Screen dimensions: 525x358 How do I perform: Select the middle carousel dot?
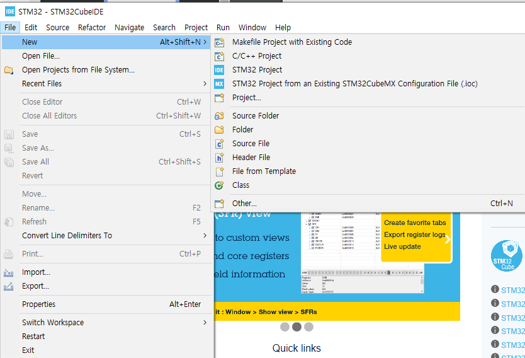tap(296, 327)
